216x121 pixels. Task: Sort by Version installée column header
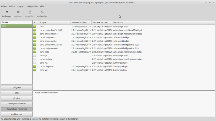click(81, 22)
